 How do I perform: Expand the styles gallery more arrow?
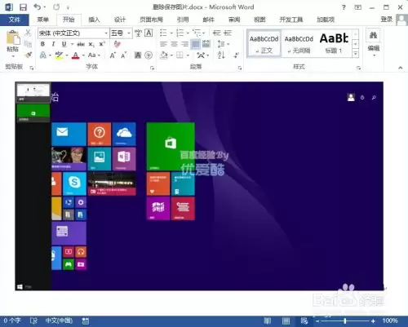355,54
